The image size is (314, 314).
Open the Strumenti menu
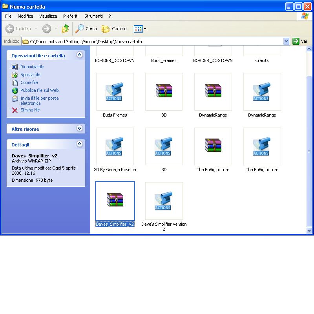(x=93, y=16)
